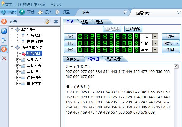Open the 缩水 button dropdown arrow

click(177, 43)
